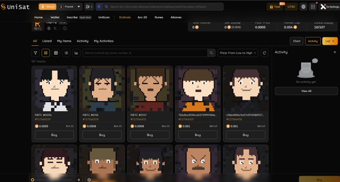The height and width of the screenshot is (182, 340).
Task: Open the Alkanes menu item
Action: pyautogui.click(x=176, y=18)
